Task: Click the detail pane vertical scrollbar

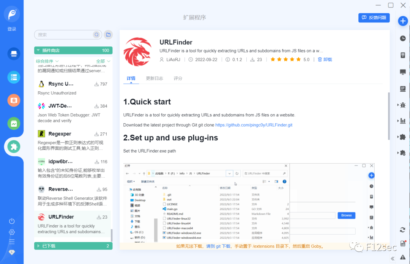Action: point(389,116)
